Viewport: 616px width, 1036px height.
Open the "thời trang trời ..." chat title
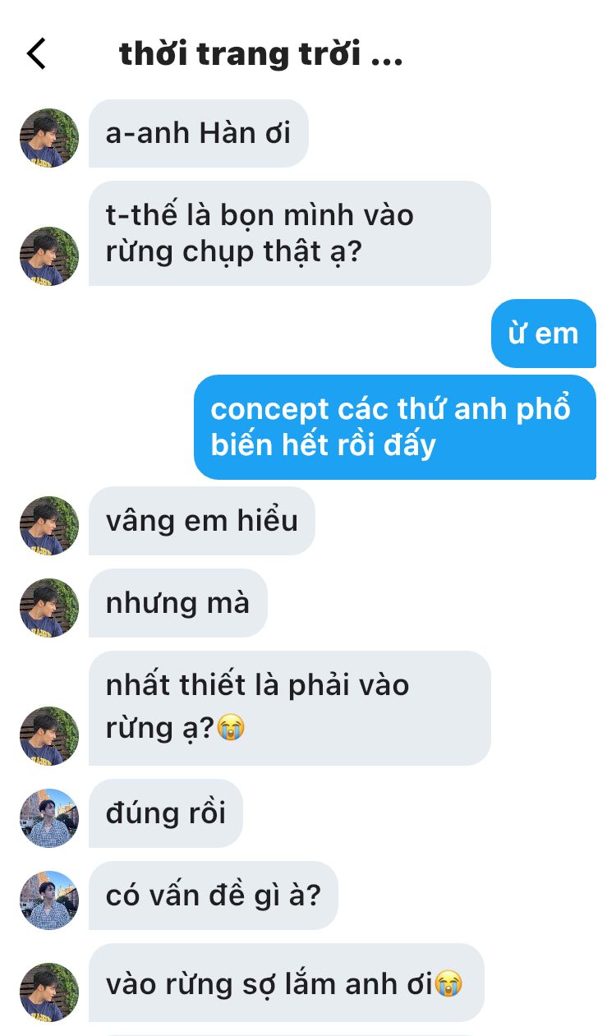(261, 54)
